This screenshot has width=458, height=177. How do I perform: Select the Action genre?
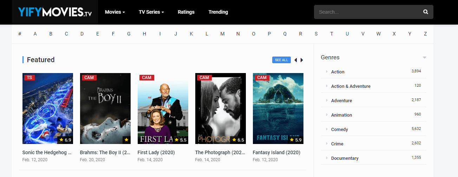click(x=338, y=72)
